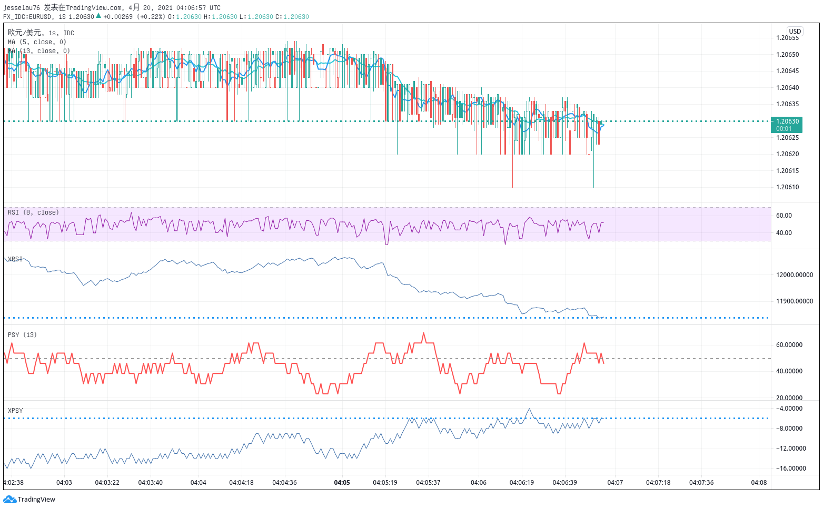
Task: Click the TradingView wordmark at the bottom
Action: (x=36, y=499)
